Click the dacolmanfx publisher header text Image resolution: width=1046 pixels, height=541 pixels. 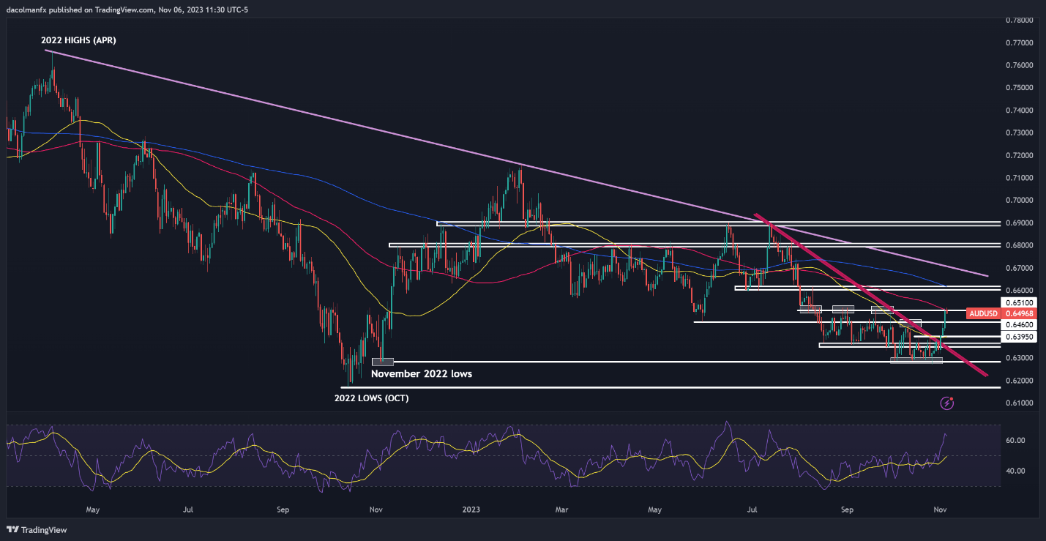tap(127, 10)
